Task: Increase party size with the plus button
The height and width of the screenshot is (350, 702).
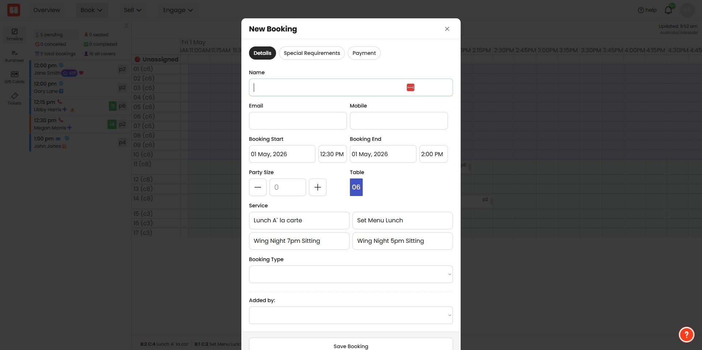Action: [318, 187]
